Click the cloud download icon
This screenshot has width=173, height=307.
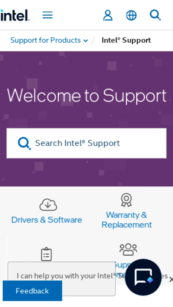48,205
